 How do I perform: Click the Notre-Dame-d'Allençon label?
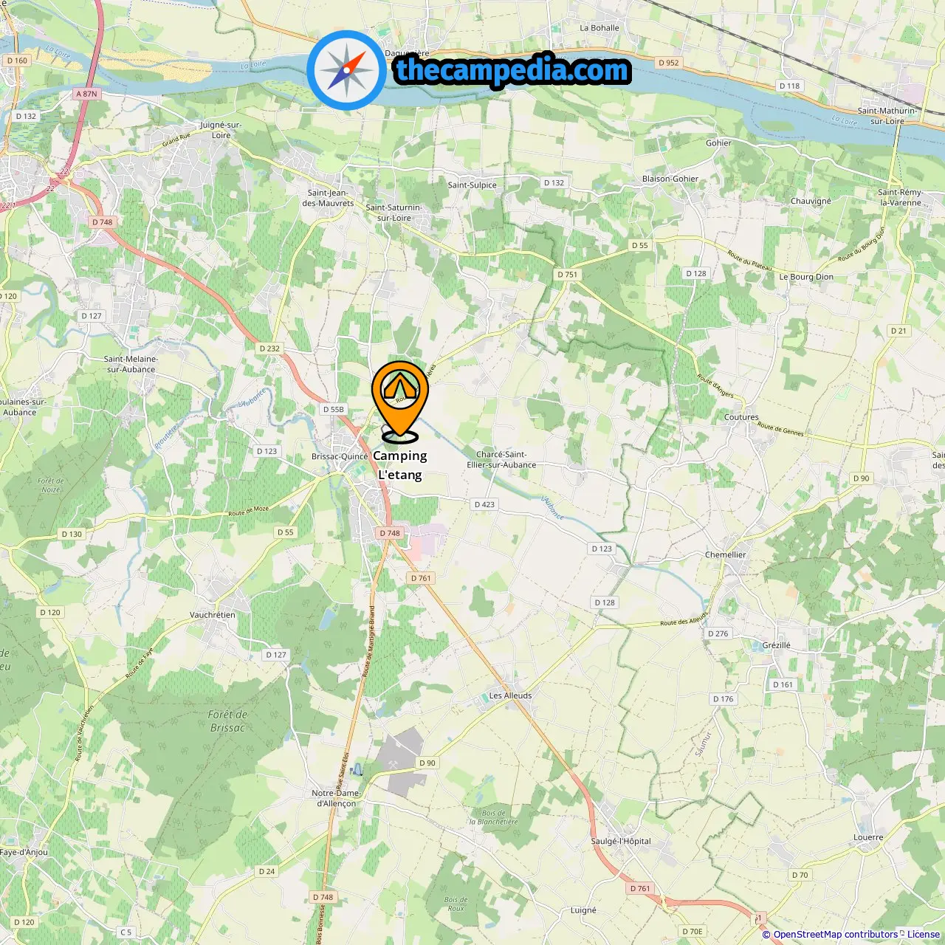(337, 798)
